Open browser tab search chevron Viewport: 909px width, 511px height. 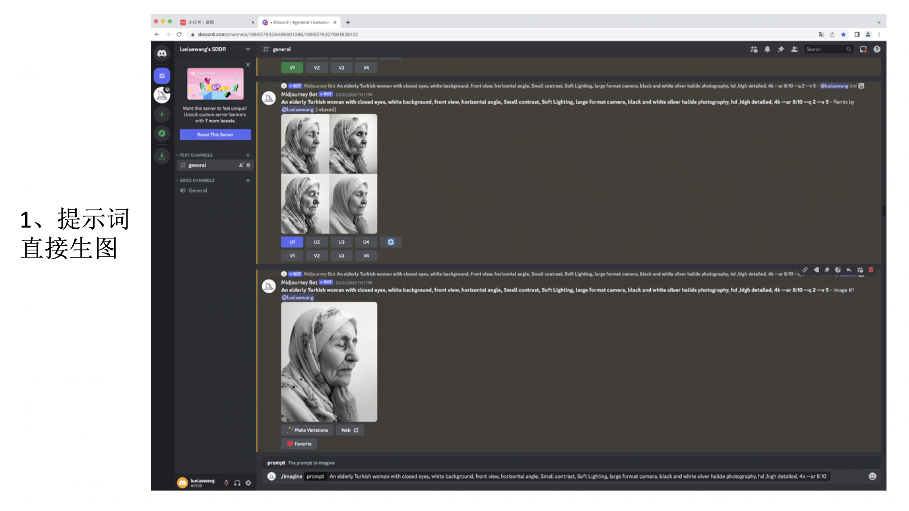879,22
